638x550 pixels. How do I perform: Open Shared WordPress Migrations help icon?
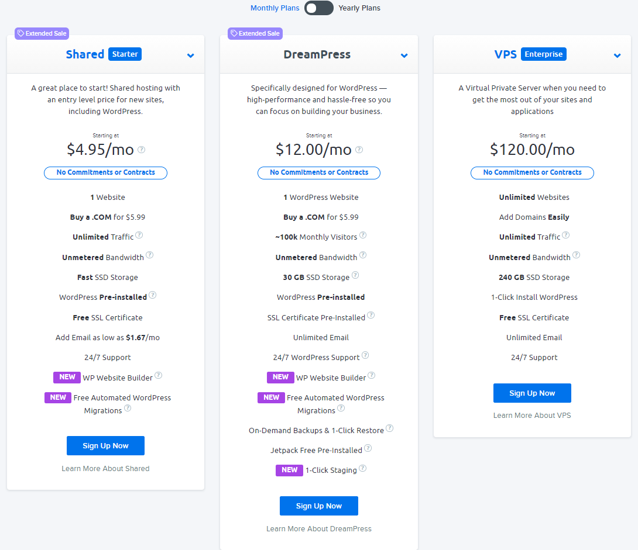(x=128, y=408)
